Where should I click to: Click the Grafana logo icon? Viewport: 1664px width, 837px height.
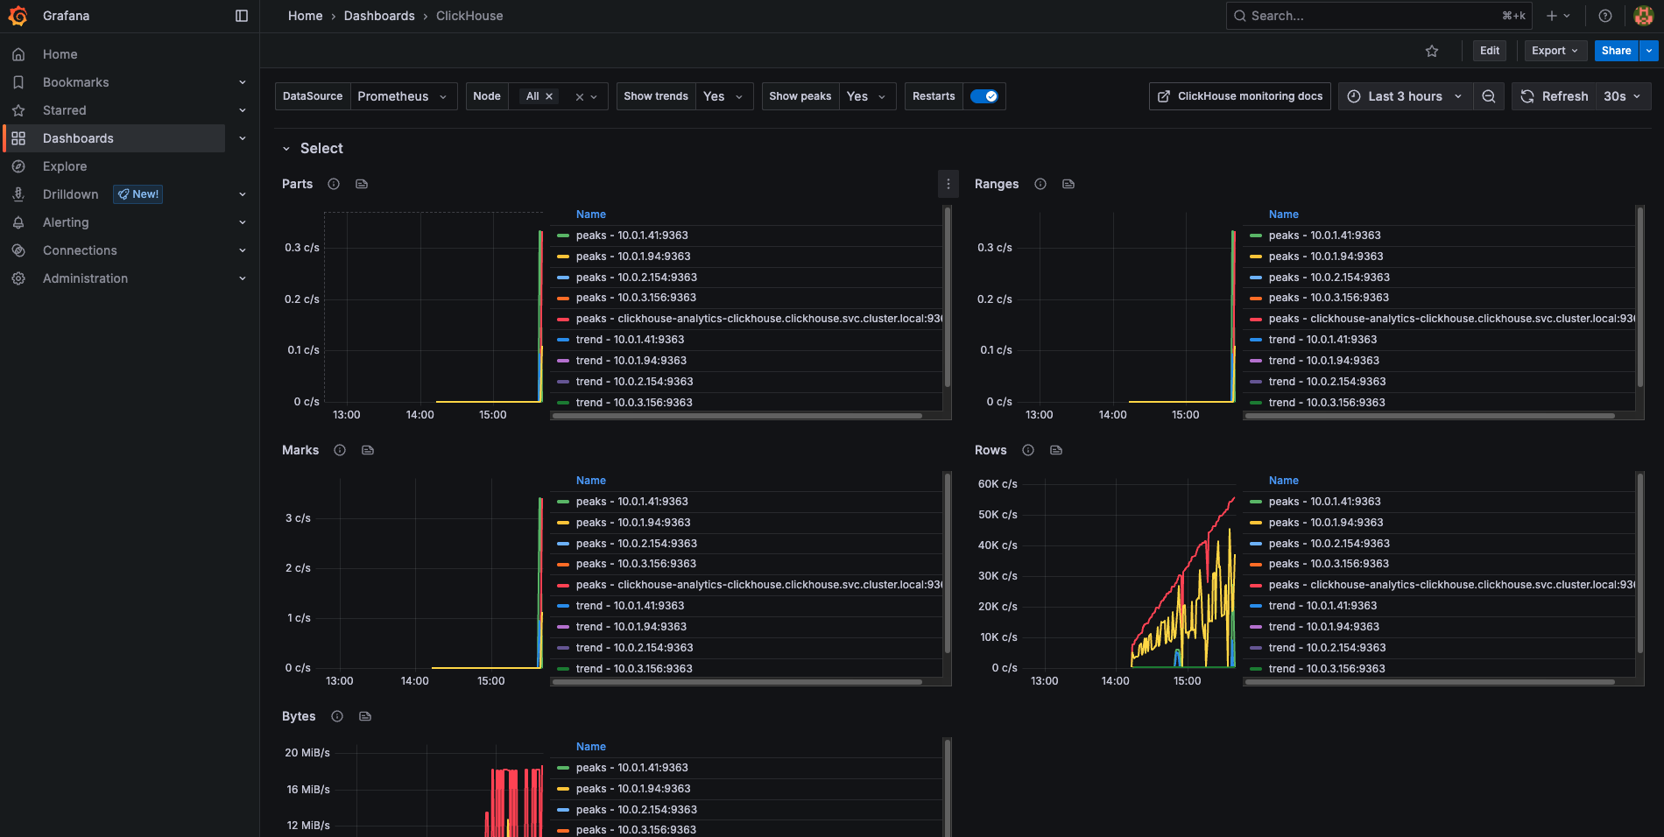[x=18, y=16]
